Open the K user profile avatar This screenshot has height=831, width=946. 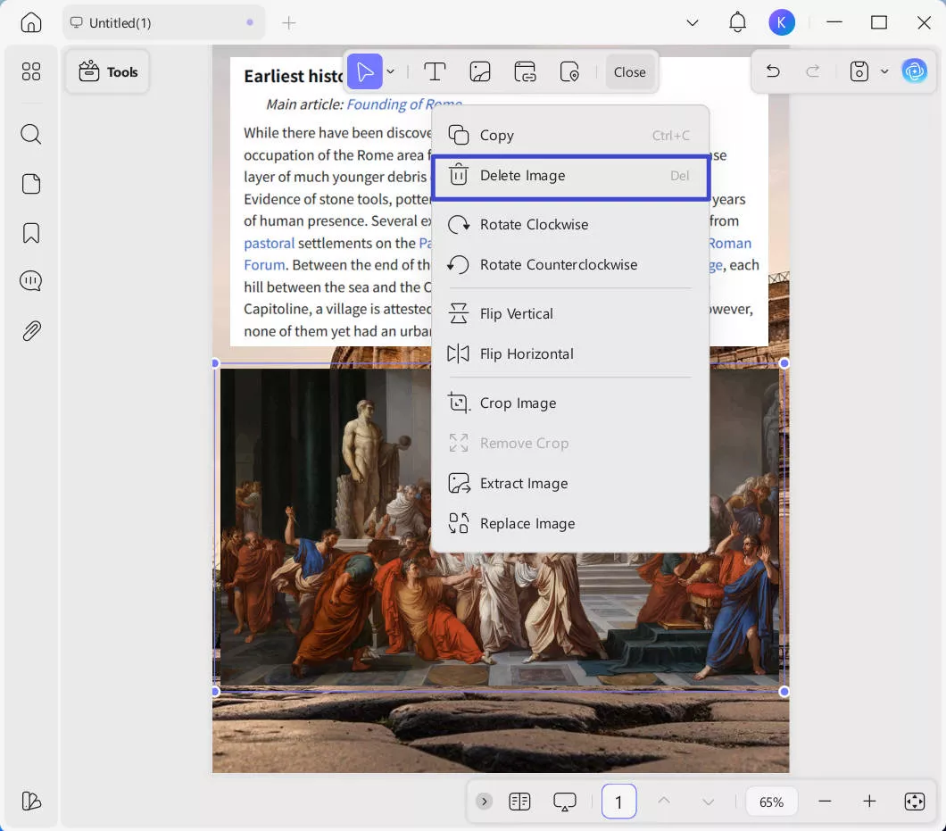coord(781,22)
